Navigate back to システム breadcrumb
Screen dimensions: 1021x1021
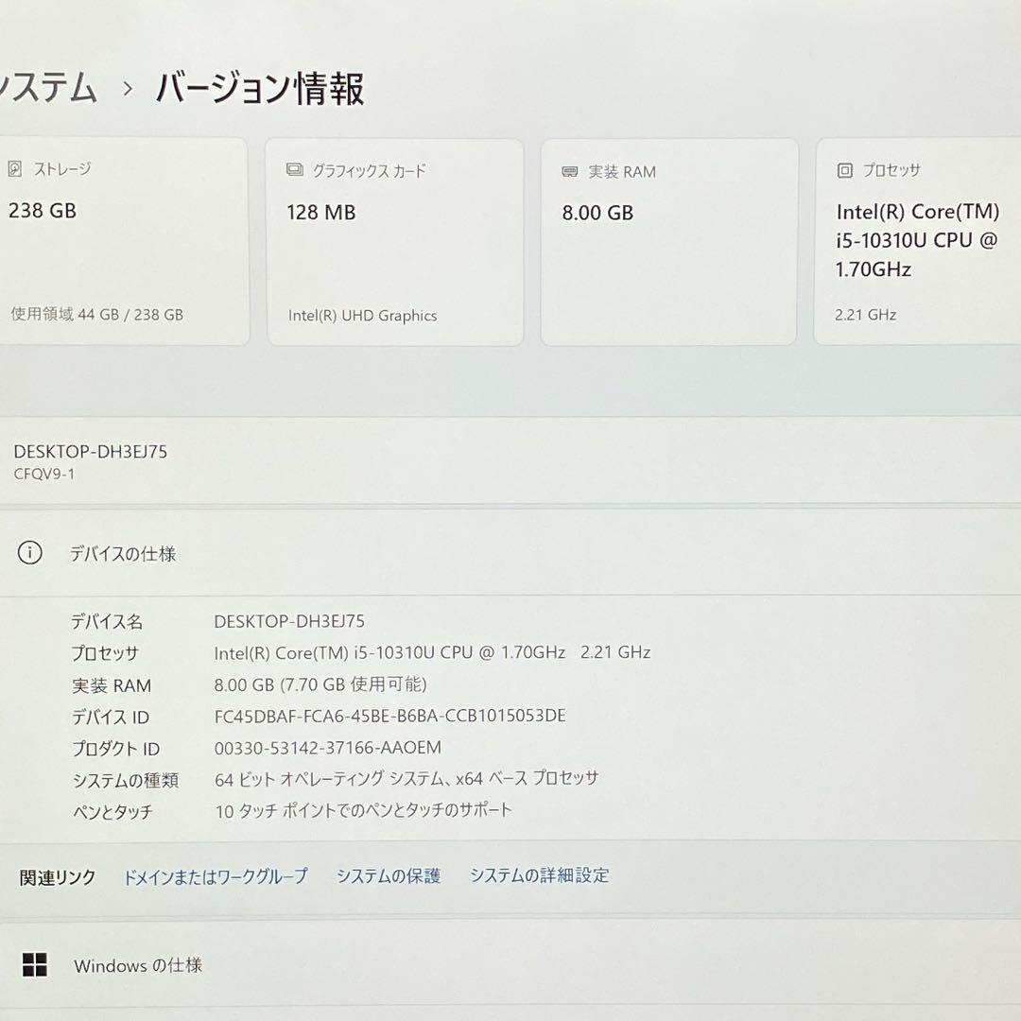47,90
